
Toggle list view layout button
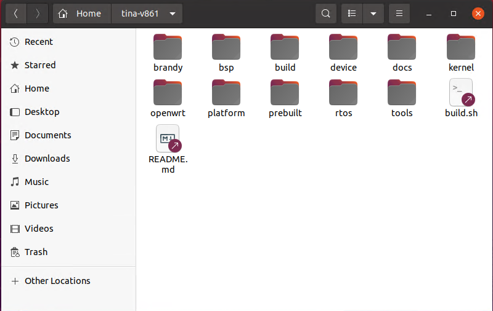[x=352, y=14]
